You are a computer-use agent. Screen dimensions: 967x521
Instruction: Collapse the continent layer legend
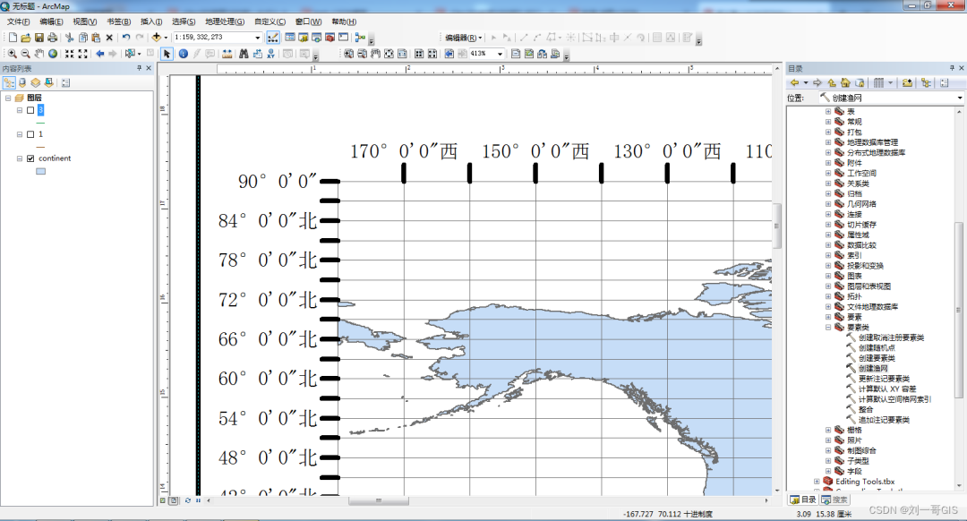click(x=19, y=158)
